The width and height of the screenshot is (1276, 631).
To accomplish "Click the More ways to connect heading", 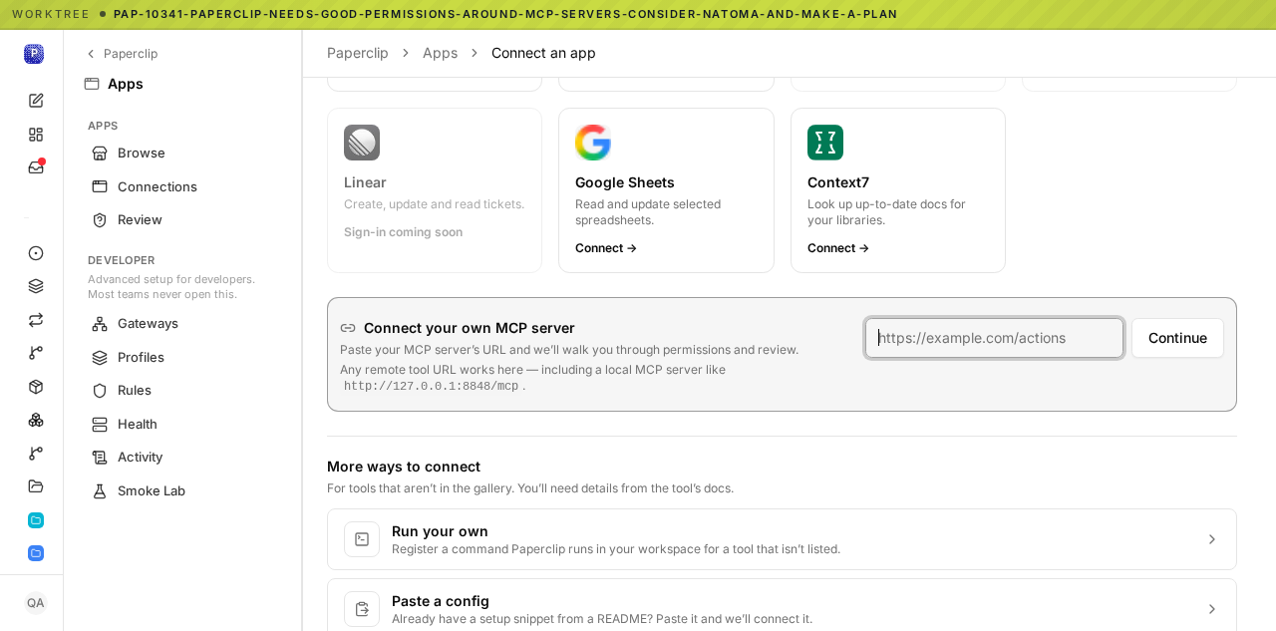I will [x=404, y=467].
